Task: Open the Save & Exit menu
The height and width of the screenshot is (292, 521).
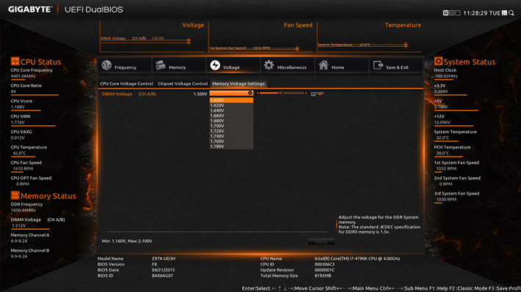Action: point(396,65)
